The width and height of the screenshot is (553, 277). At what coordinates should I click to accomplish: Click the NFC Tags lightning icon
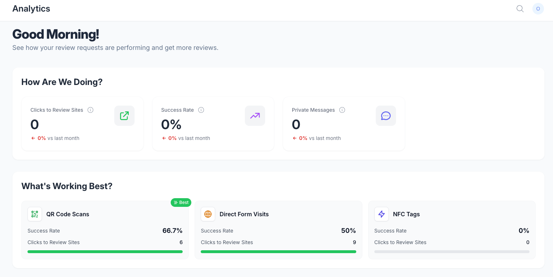pos(382,214)
